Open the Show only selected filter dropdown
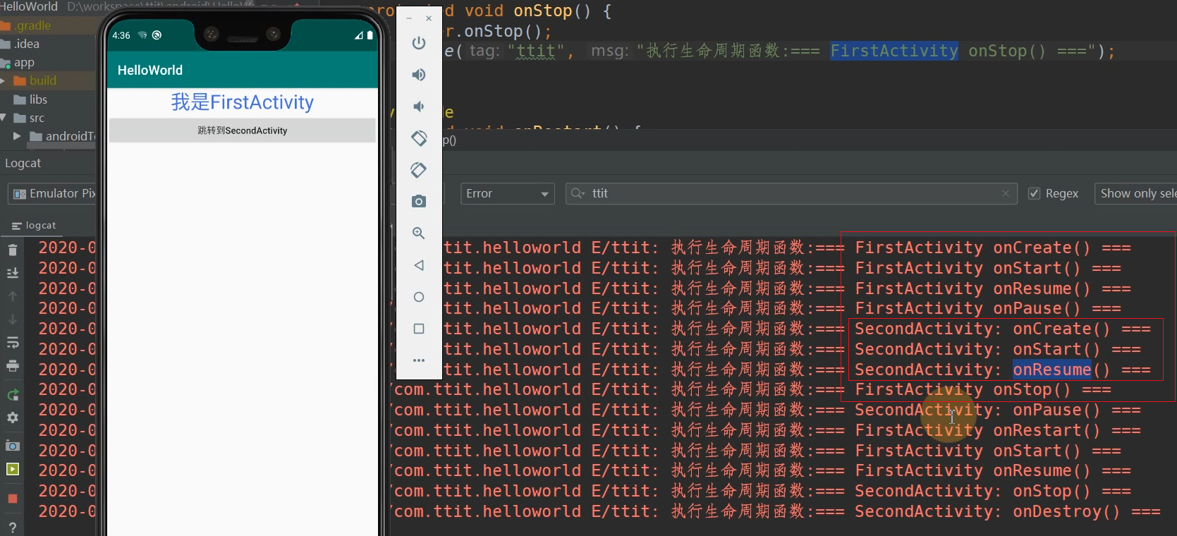Screen dimensions: 1177x536 (x=1135, y=193)
